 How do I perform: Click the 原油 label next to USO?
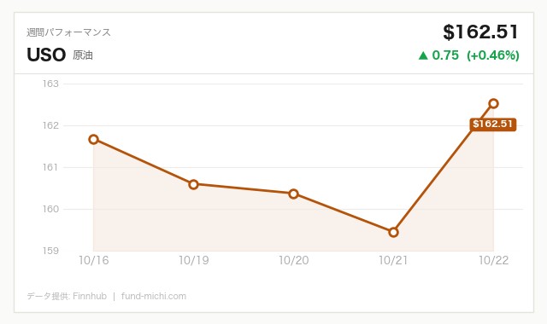[83, 55]
